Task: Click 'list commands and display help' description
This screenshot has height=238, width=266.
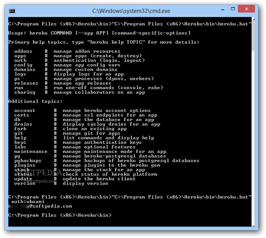Action: [x=108, y=138]
